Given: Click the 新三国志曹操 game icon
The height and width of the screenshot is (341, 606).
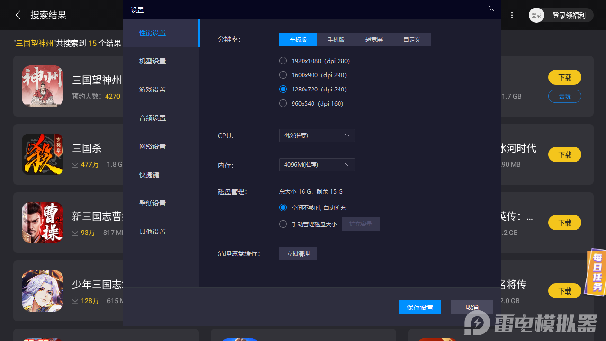Looking at the screenshot, I should coord(42,223).
